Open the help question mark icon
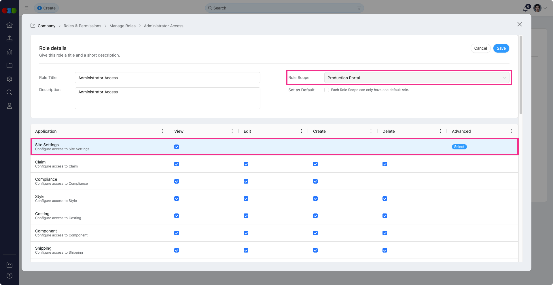The image size is (553, 285). tap(10, 276)
